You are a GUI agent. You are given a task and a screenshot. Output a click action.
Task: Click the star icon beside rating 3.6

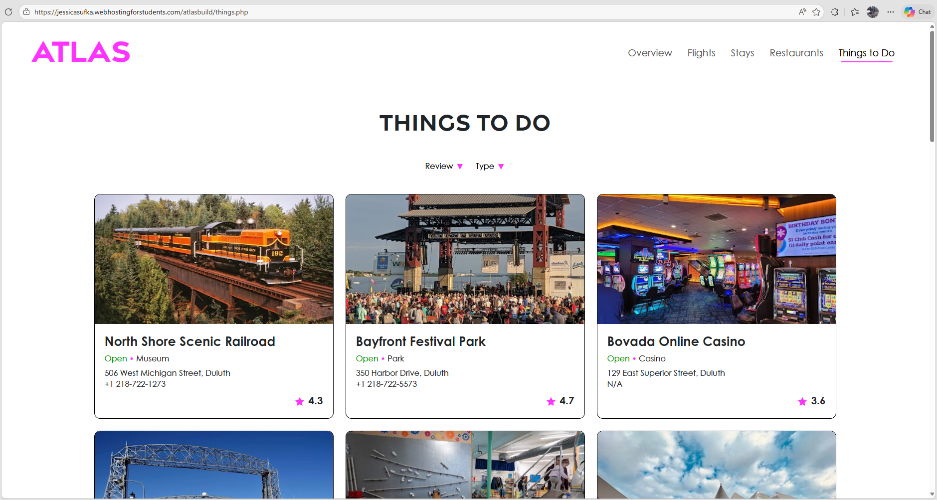tap(802, 401)
